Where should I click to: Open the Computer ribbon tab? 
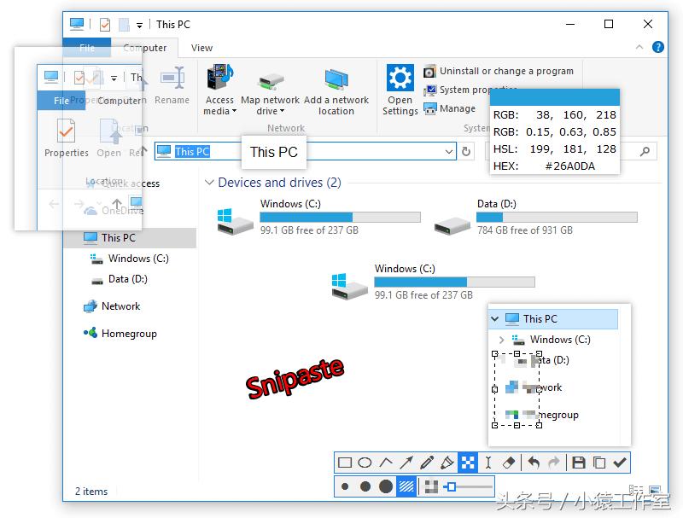[145, 48]
